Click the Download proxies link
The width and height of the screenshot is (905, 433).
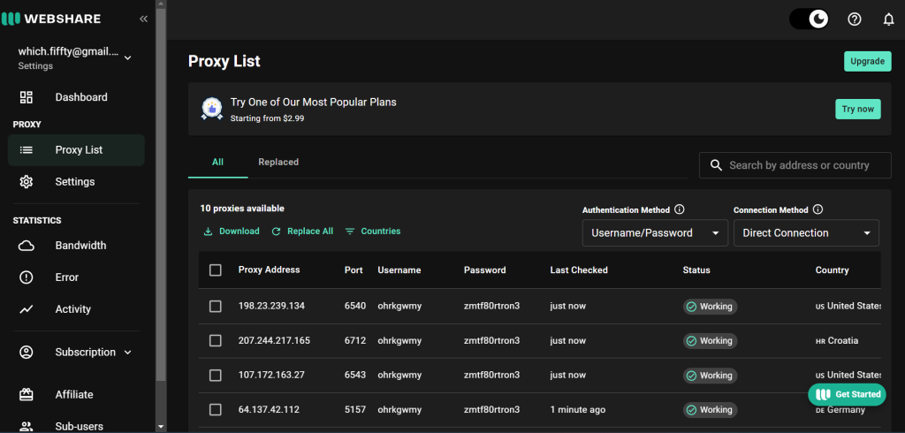pos(232,232)
